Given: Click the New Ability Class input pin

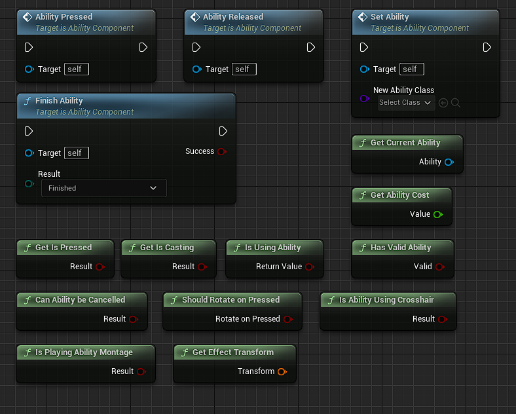Looking at the screenshot, I should (x=364, y=98).
